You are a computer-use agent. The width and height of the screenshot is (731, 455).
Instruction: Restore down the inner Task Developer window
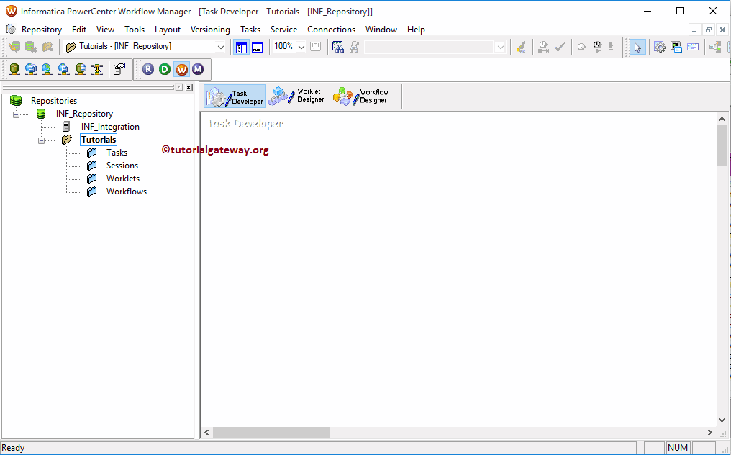(x=709, y=30)
